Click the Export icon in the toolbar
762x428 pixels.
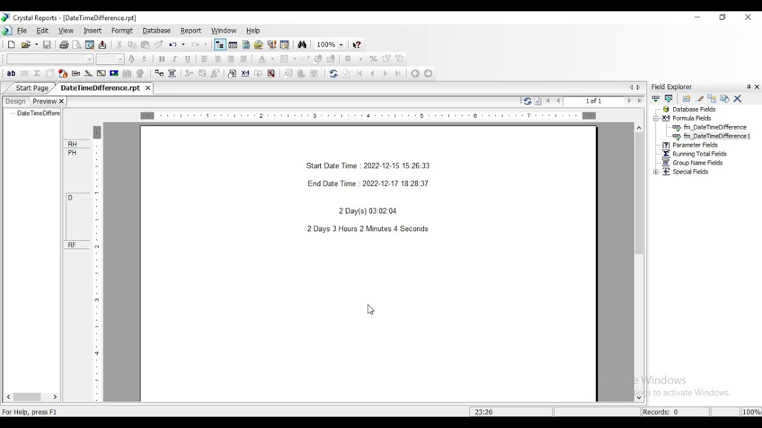tap(102, 45)
